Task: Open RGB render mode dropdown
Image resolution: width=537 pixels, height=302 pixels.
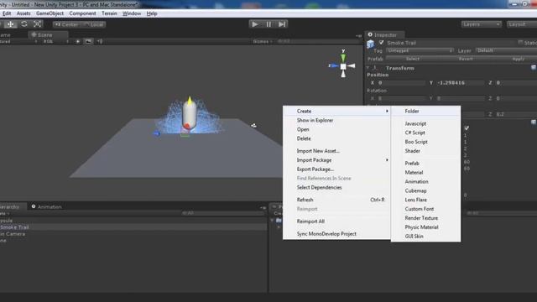Action: [55, 41]
